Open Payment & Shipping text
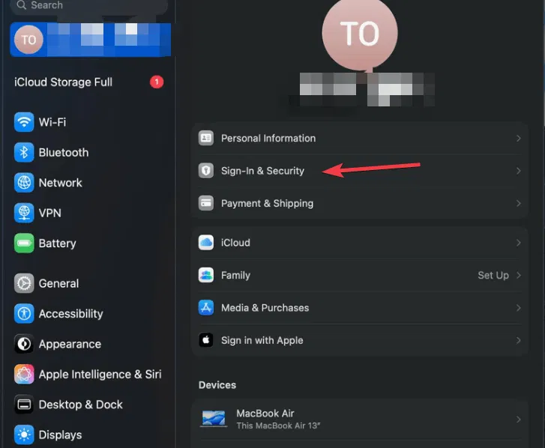The image size is (545, 448). 268,204
